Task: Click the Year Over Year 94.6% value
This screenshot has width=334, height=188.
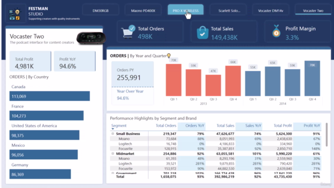Action: point(123,98)
